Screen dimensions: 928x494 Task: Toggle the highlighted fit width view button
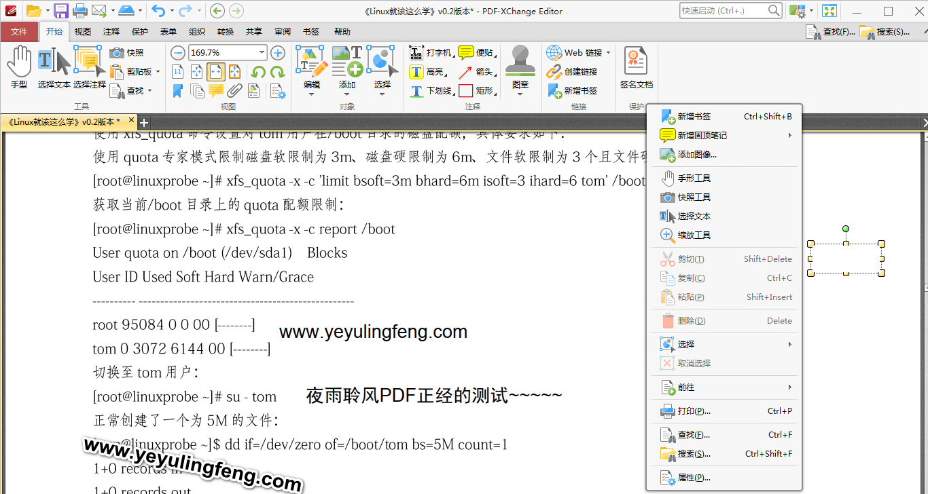(216, 71)
